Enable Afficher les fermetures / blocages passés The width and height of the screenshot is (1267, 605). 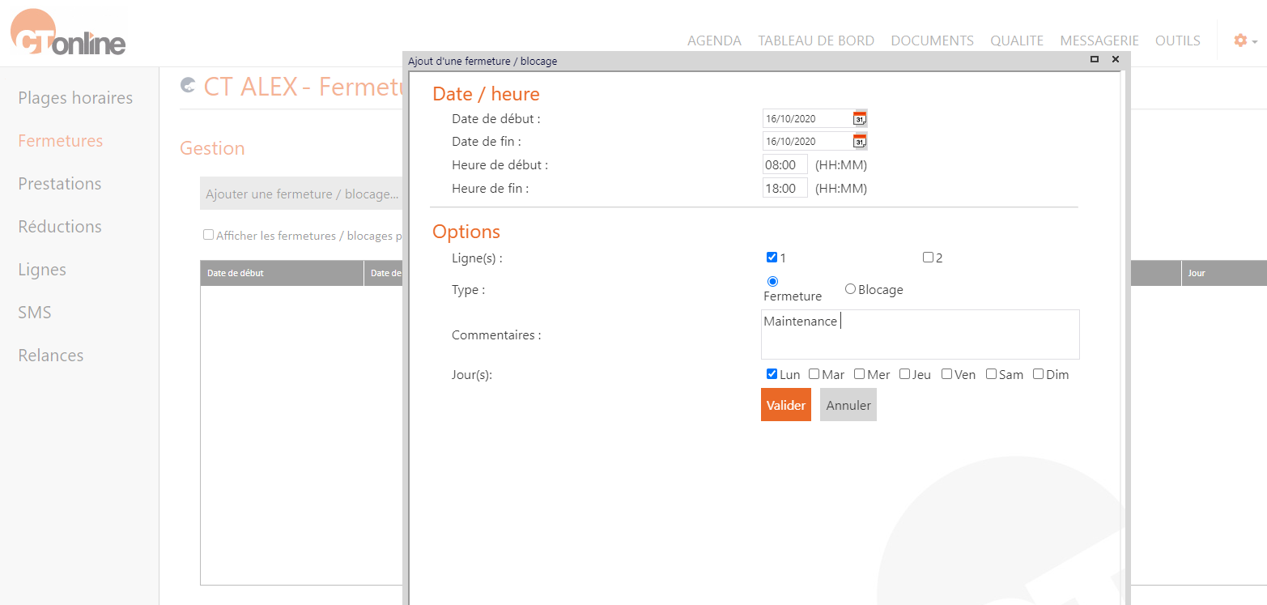click(x=207, y=234)
